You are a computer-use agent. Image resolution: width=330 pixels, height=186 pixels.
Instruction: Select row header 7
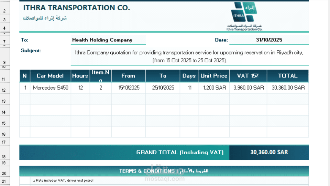click(x=4, y=39)
